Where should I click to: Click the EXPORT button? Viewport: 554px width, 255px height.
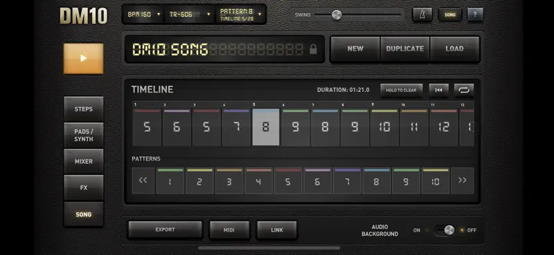coord(165,230)
